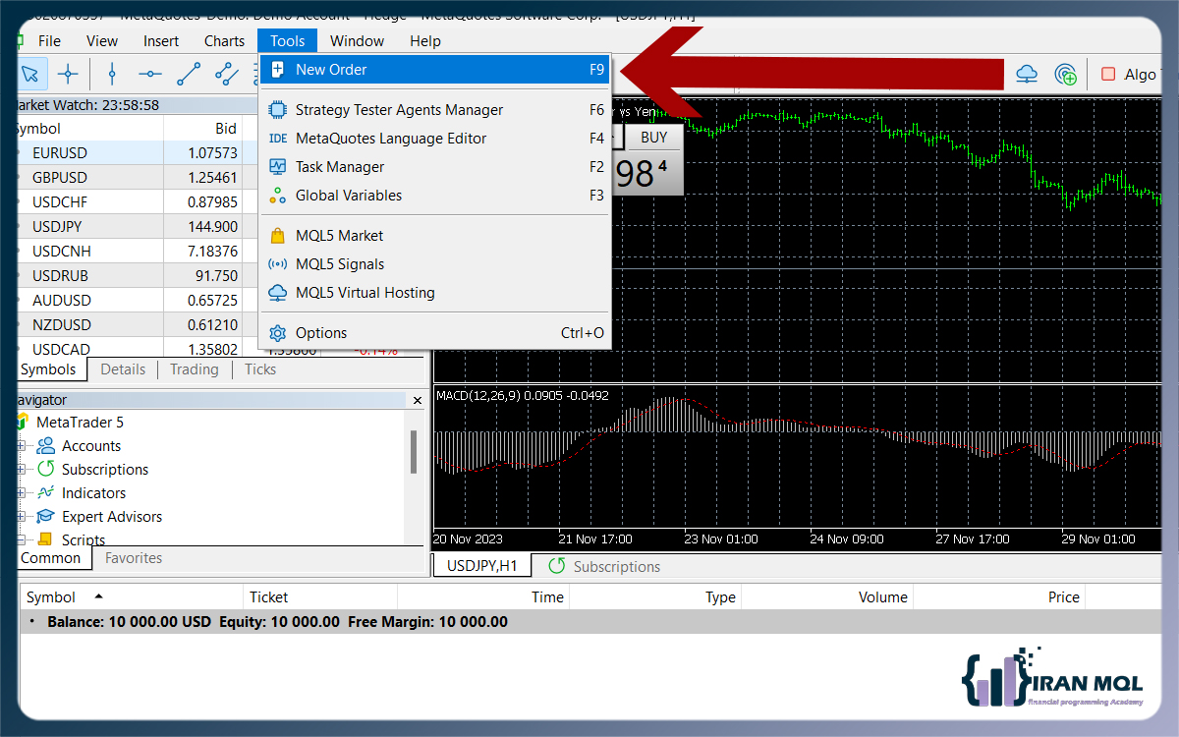1179x737 pixels.
Task: Click the Volume column header
Action: pyautogui.click(x=826, y=597)
